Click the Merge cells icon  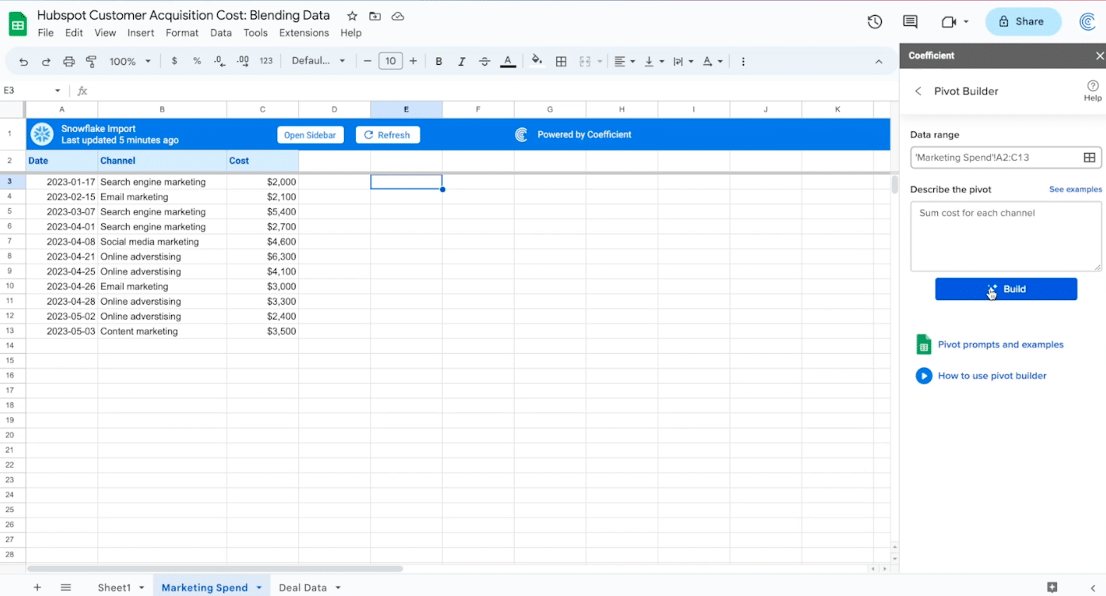[585, 61]
